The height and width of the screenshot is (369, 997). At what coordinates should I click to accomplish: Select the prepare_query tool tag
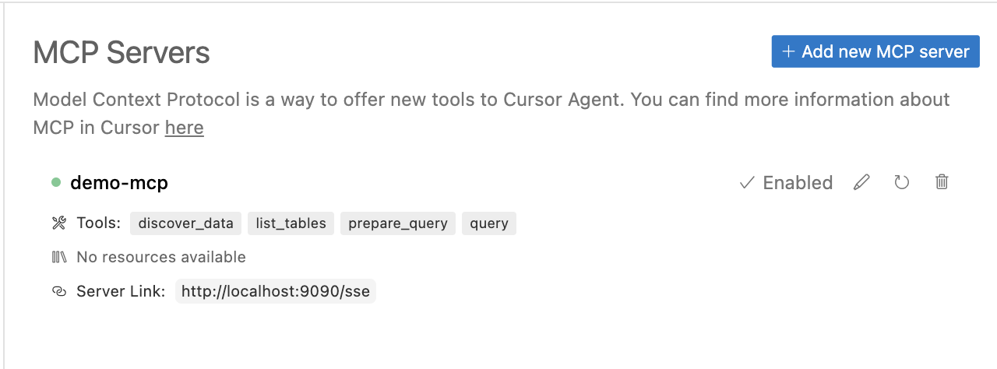[397, 223]
